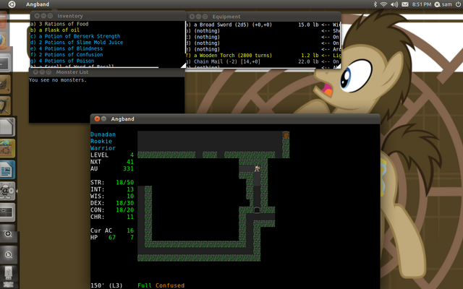Select Potion of Berserk Strength in Inventory
Viewport: 463px width, 289px height.
pos(75,36)
